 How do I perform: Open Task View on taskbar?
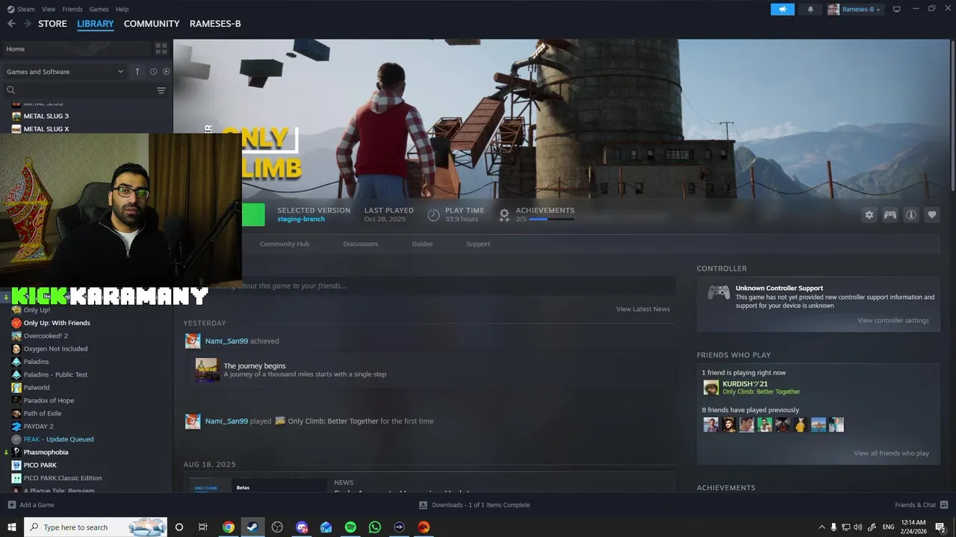point(203,527)
